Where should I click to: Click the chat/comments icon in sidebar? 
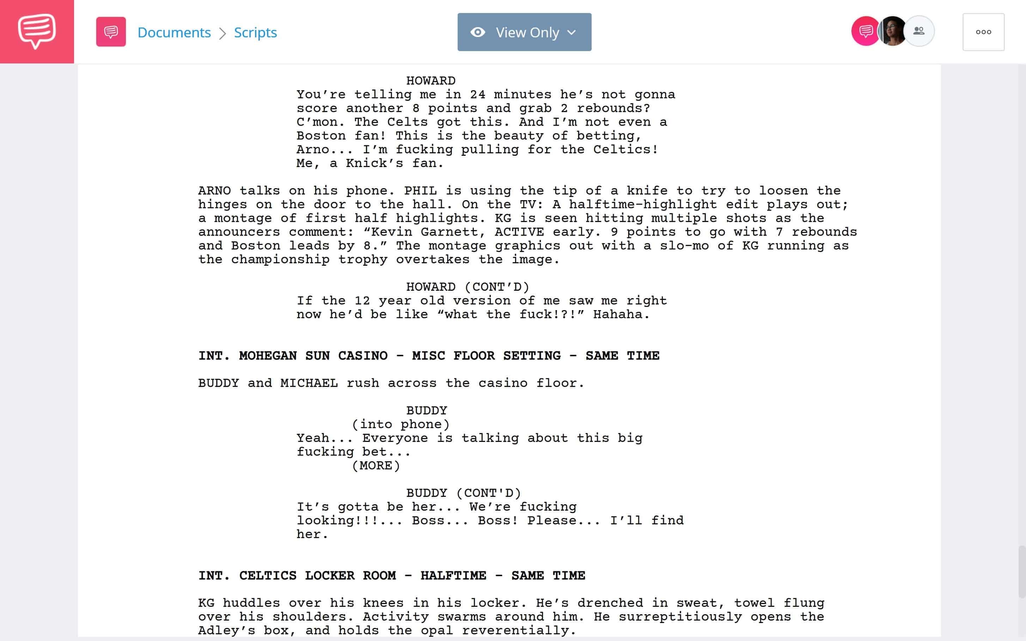(x=37, y=32)
